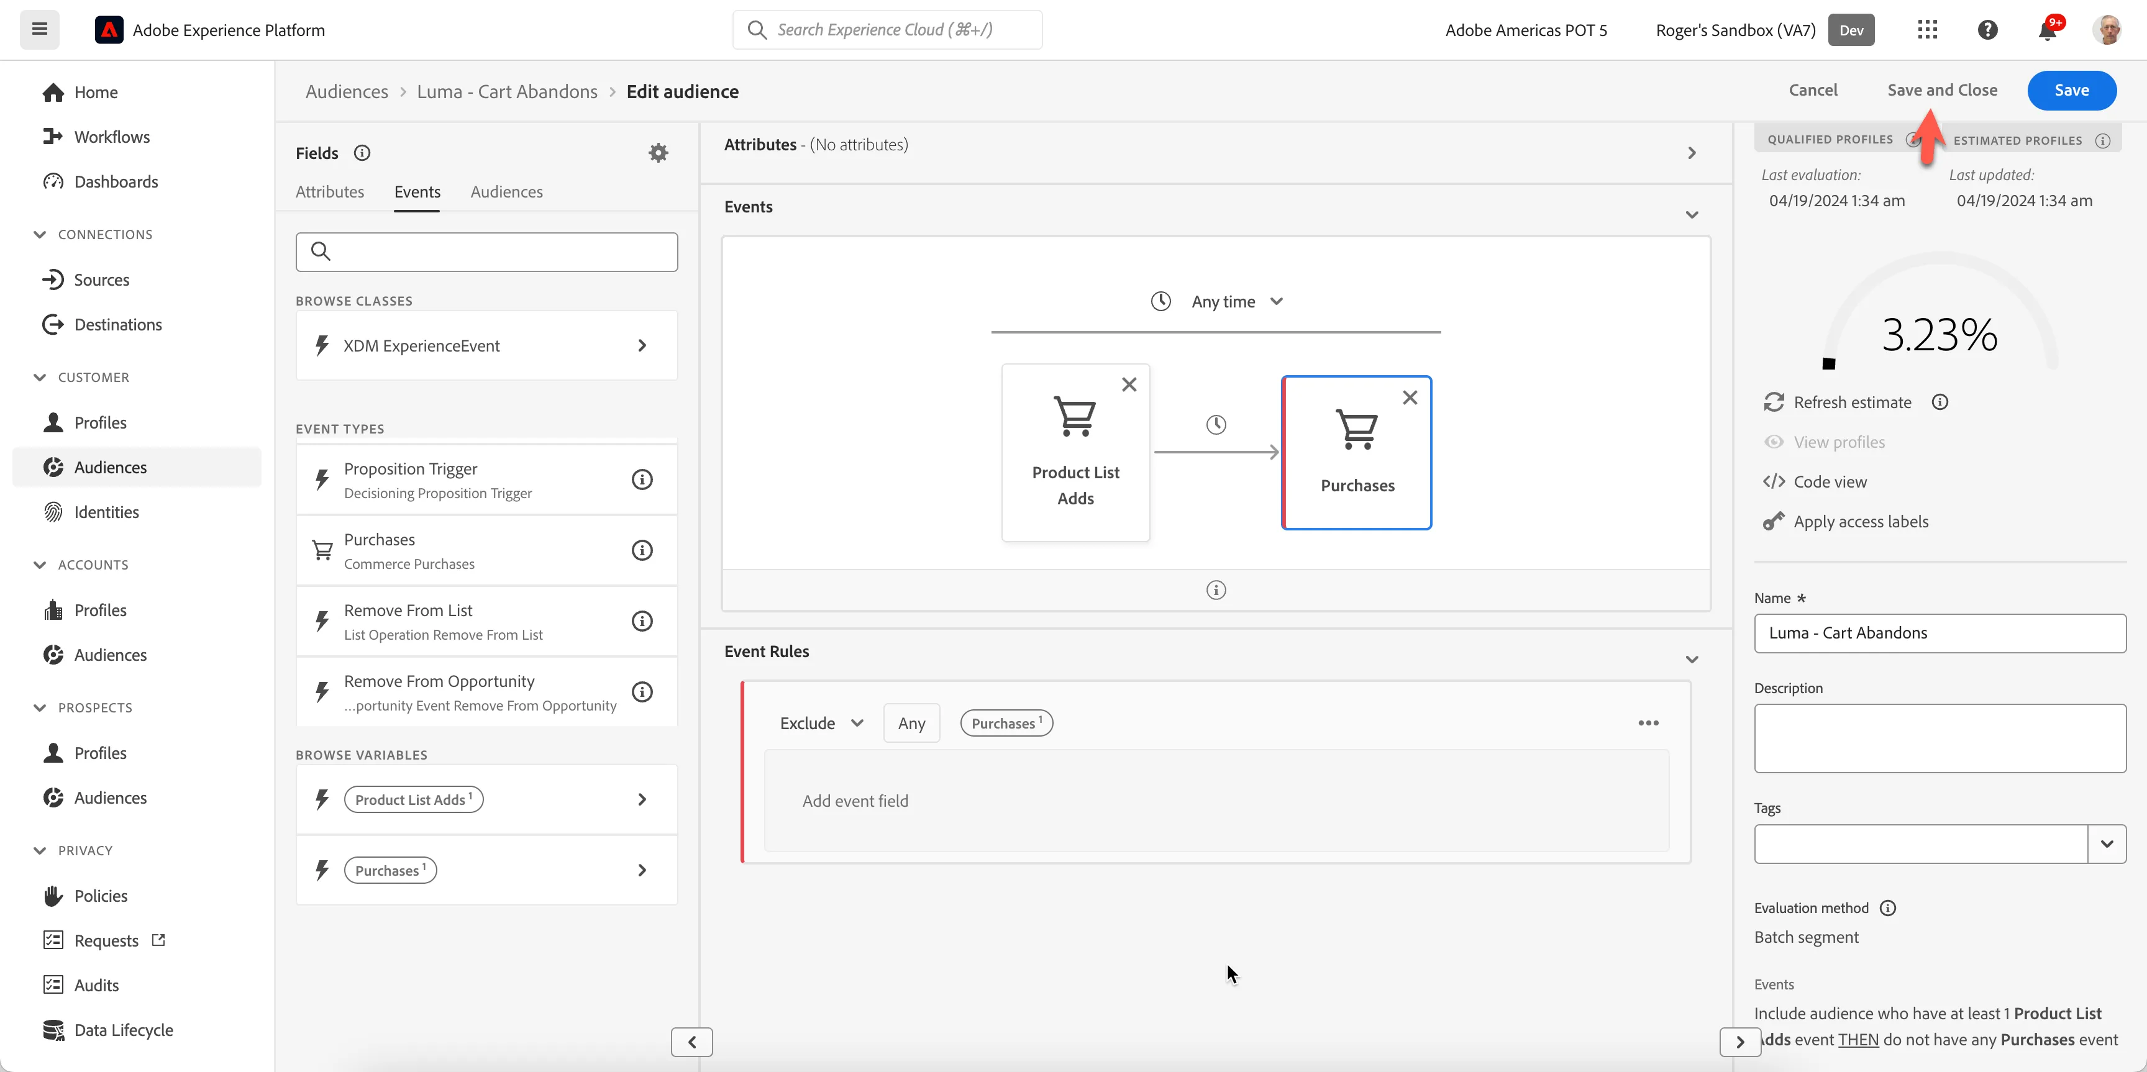Select the Events fields tab
The height and width of the screenshot is (1072, 2147).
(x=417, y=191)
